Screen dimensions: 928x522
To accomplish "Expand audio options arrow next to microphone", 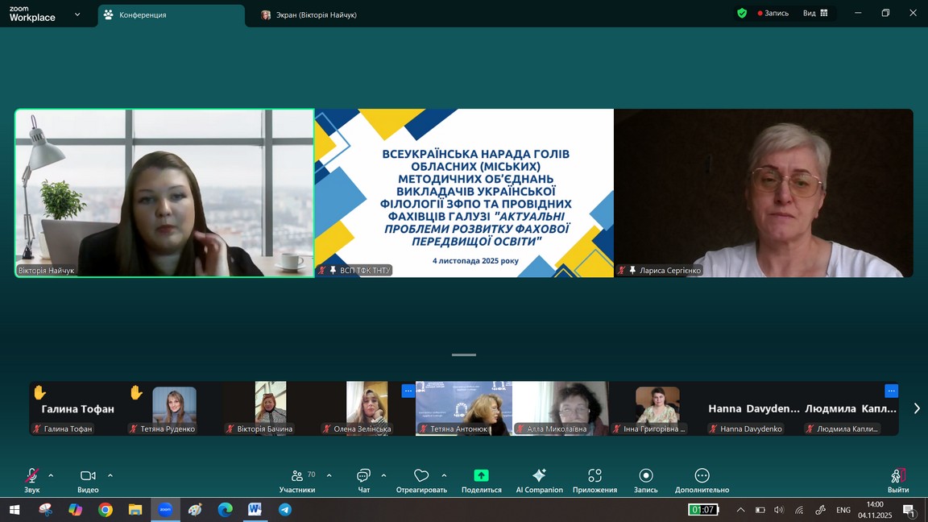I will (x=51, y=475).
